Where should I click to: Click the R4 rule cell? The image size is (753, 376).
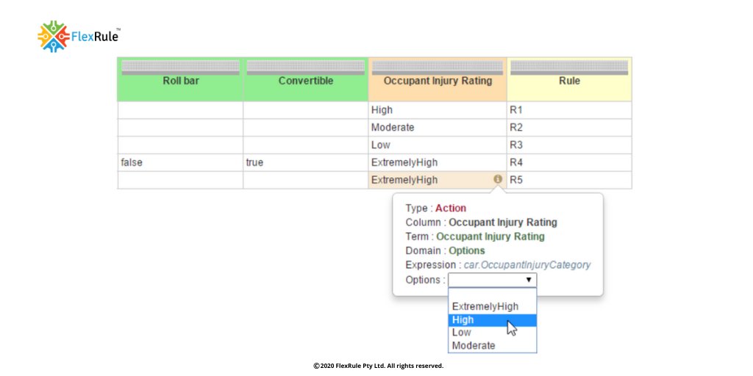click(569, 162)
